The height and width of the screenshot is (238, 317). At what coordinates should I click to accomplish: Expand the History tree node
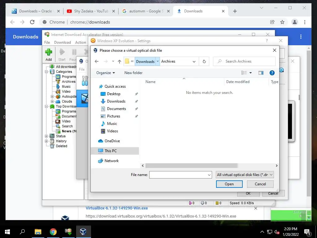coord(46,141)
